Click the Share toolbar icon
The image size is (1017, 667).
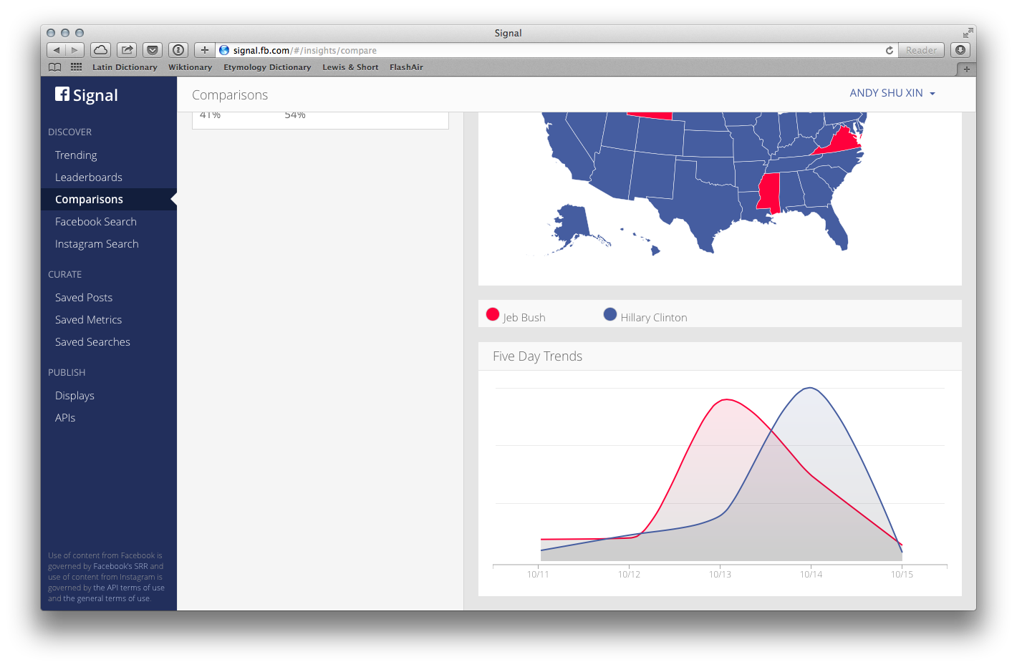(x=127, y=50)
